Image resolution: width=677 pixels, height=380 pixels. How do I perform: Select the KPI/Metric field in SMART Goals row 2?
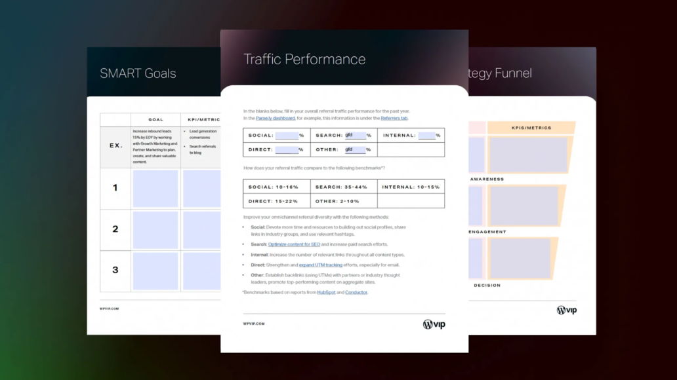tap(201, 230)
